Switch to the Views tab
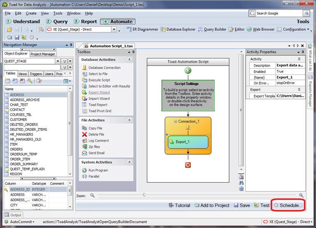 22,74
